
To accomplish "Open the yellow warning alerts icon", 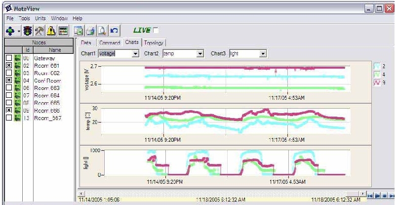I will [x=51, y=31].
